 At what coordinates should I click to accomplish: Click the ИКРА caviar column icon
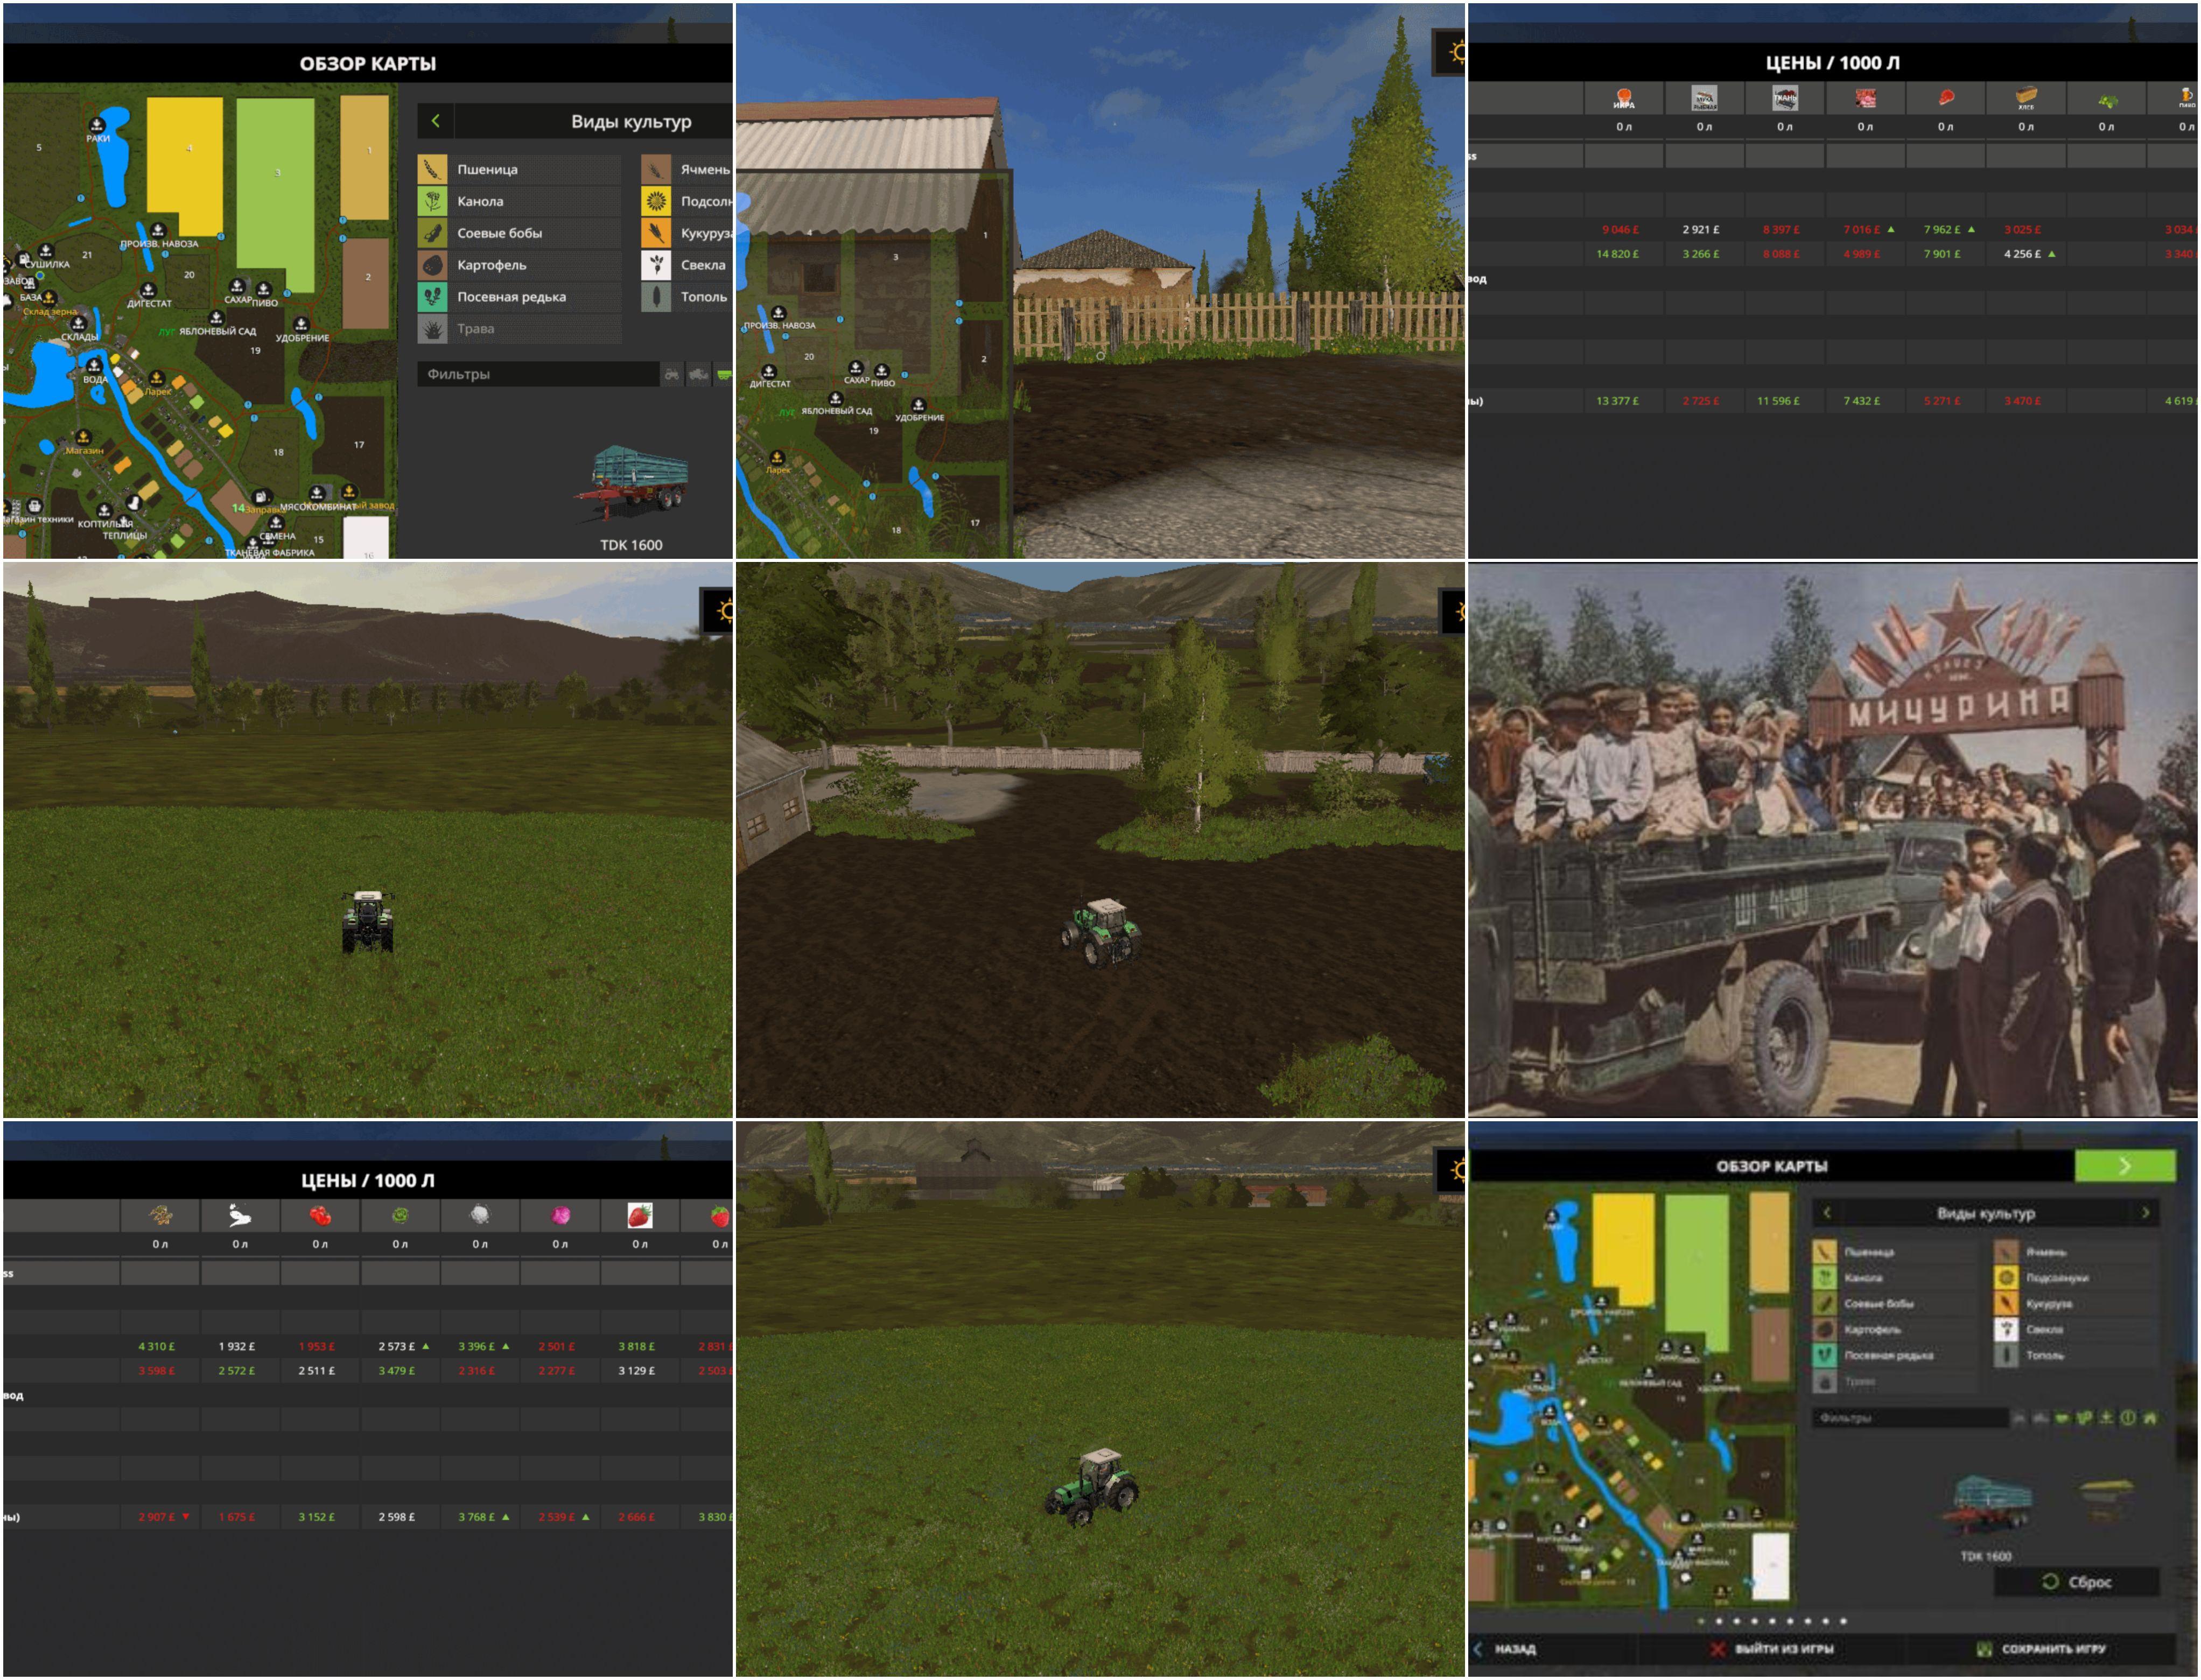pos(1623,98)
